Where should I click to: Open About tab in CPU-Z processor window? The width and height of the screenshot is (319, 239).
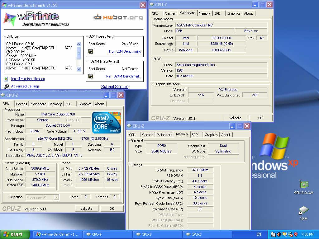point(100,104)
